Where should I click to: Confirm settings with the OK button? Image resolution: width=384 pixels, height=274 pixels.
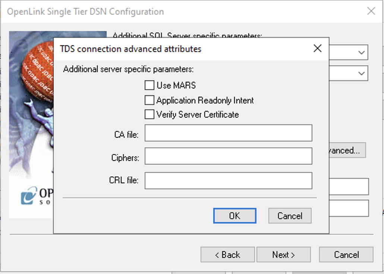[x=235, y=215]
